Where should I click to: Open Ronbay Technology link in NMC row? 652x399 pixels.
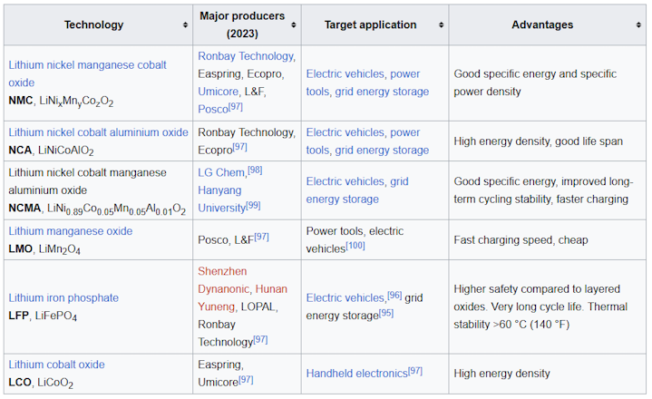pyautogui.click(x=246, y=56)
